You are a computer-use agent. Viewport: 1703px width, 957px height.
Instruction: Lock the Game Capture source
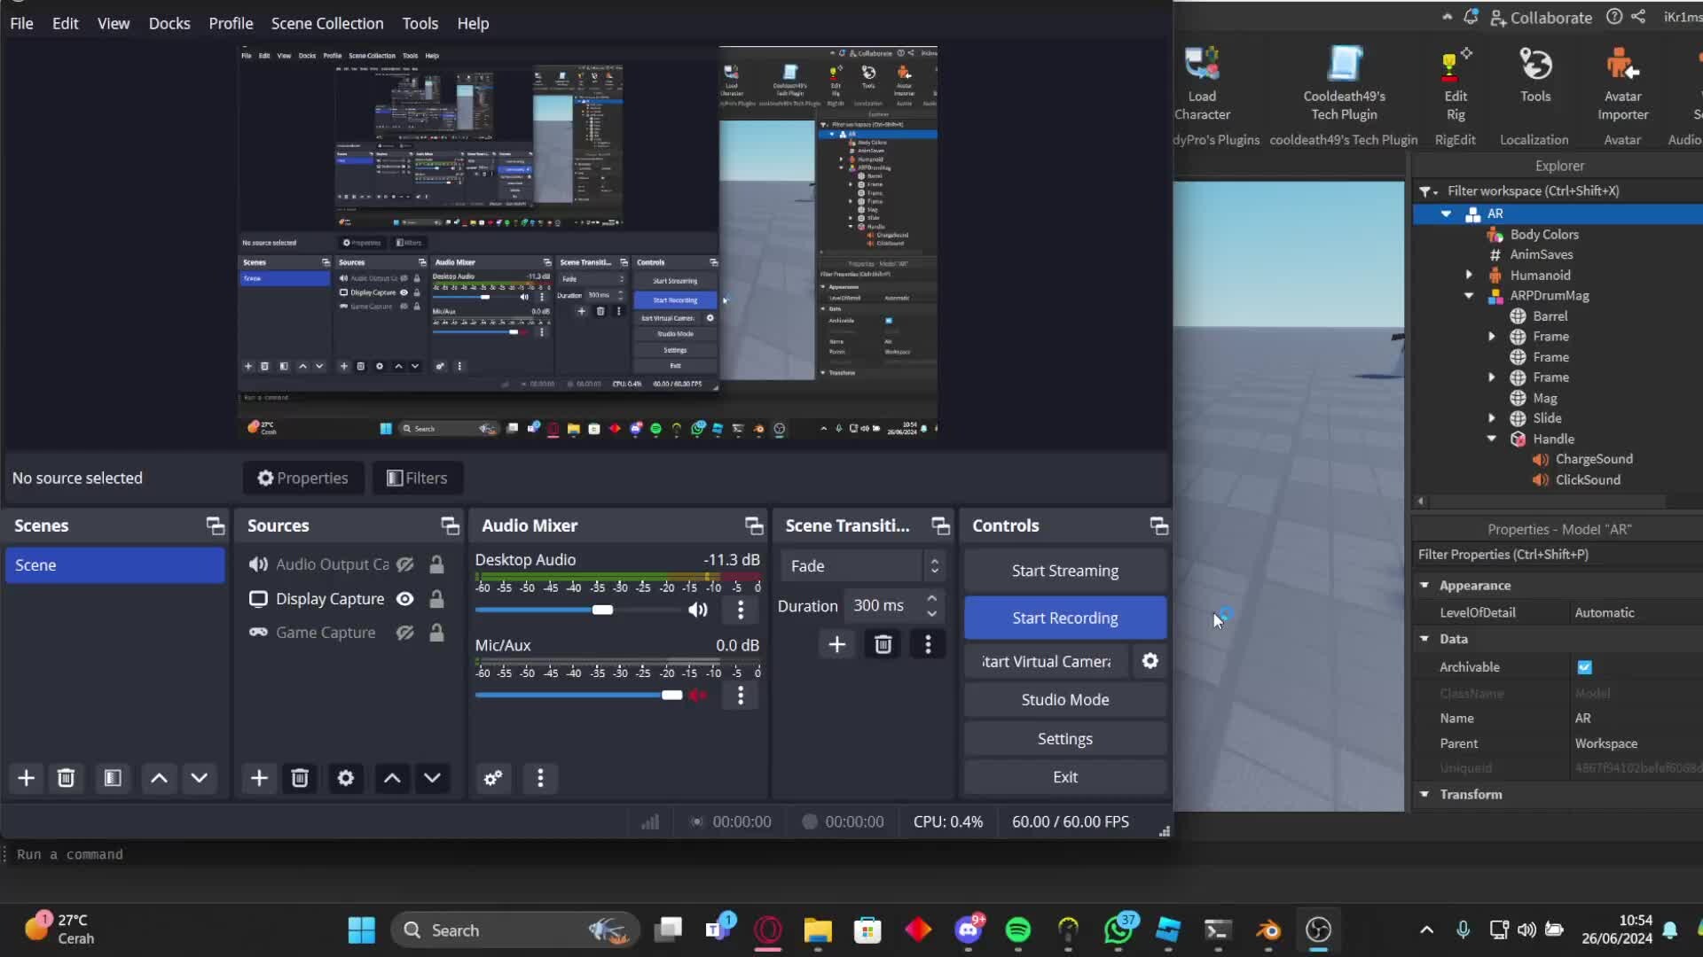click(x=436, y=632)
